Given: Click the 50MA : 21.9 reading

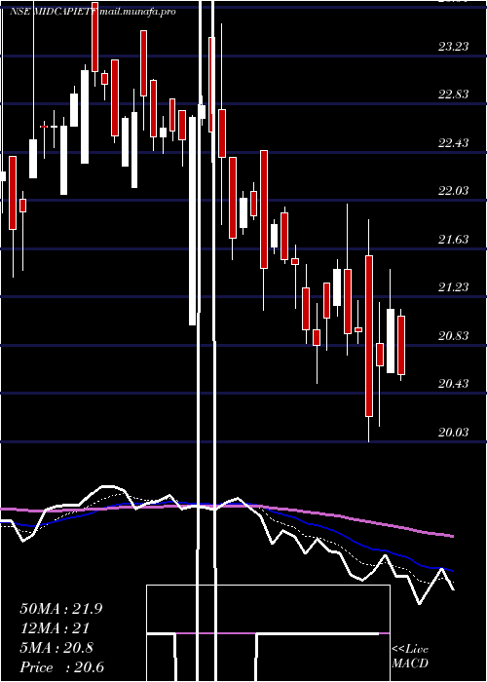Looking at the screenshot, I should tap(60, 609).
